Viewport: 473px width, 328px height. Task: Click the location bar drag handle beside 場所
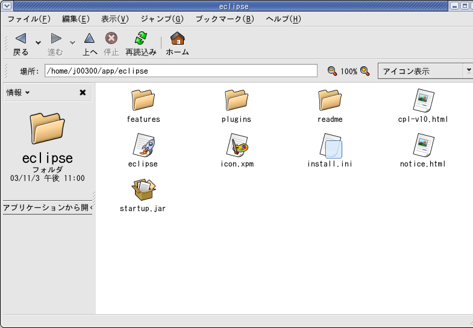click(5, 71)
